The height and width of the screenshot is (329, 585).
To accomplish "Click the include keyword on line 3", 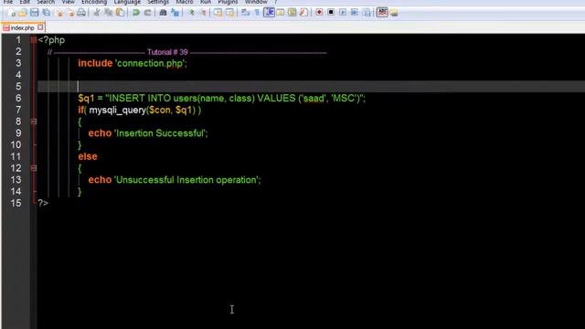I will click(95, 63).
